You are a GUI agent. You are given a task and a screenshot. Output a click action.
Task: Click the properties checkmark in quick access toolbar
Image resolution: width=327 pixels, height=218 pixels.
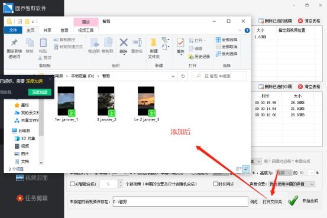pyautogui.click(x=20, y=21)
